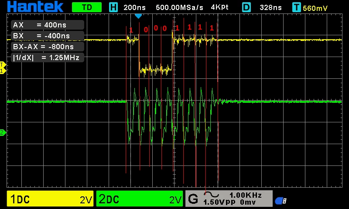349x209 pixels.
Task: Select the green 2DC channel 2 box
Action: pos(140,199)
